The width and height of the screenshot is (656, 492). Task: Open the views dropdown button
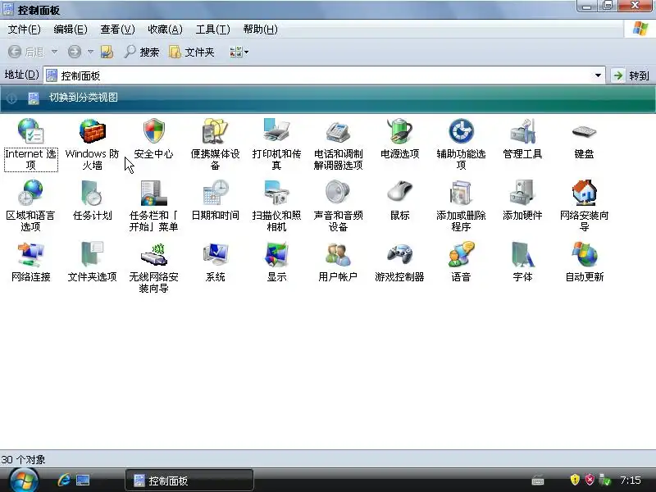[239, 52]
